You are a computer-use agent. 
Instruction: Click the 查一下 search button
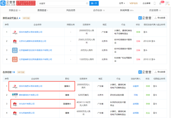pos(94,3)
